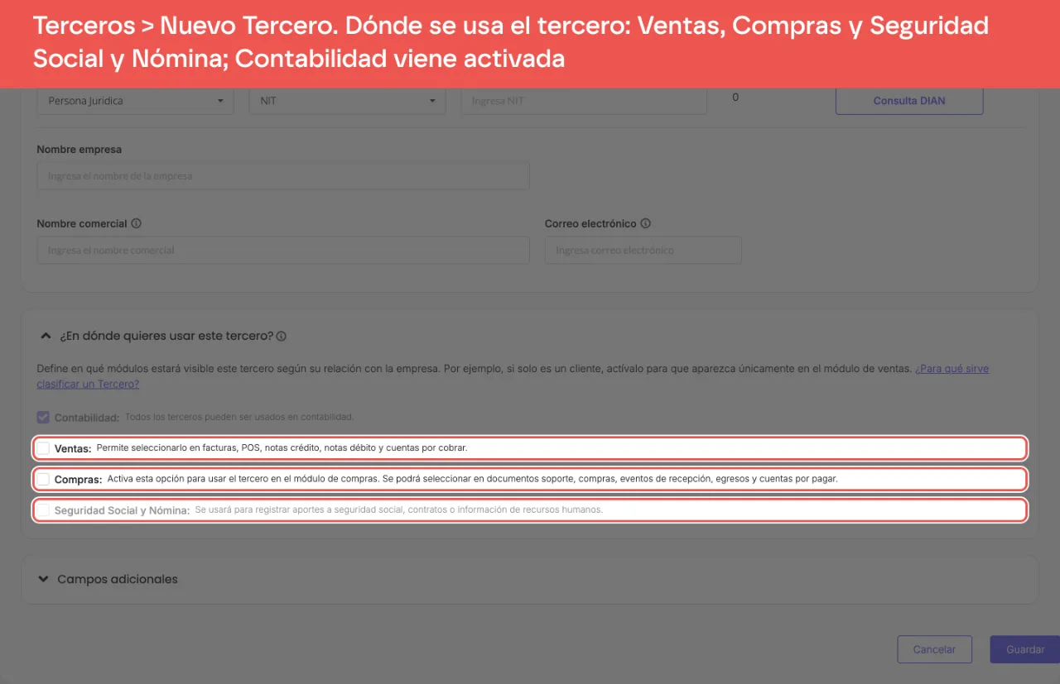1060x684 pixels.
Task: Click the Seguridad Social y Nómina description text
Action: coord(399,509)
